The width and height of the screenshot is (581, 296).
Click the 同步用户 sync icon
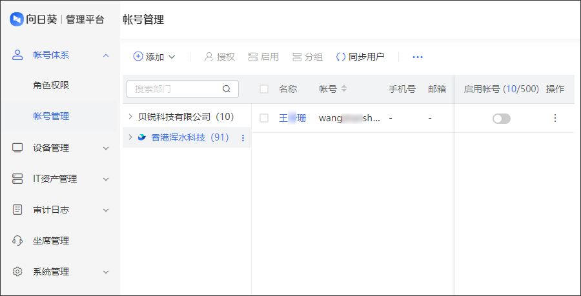pos(341,57)
